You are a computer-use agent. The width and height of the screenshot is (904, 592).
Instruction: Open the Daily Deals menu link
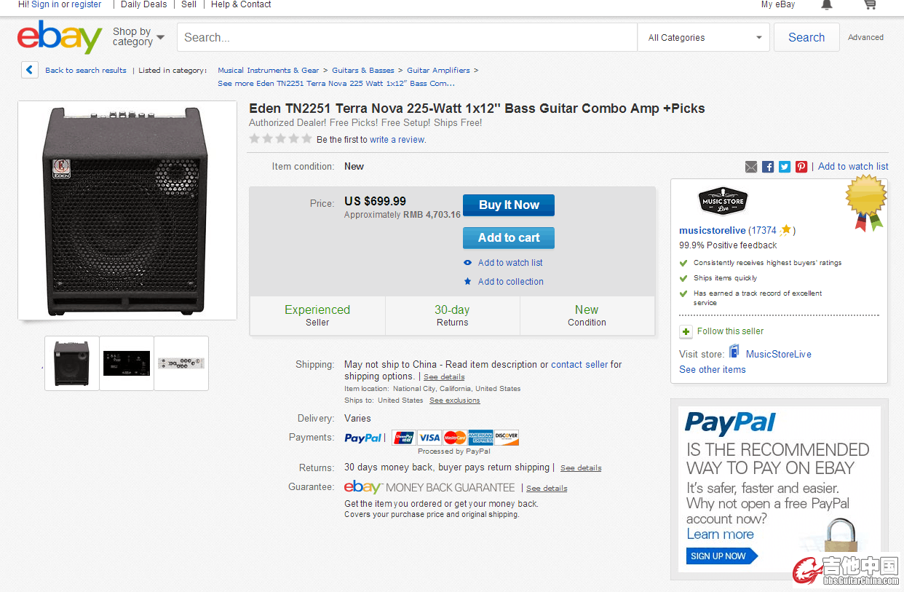click(143, 4)
